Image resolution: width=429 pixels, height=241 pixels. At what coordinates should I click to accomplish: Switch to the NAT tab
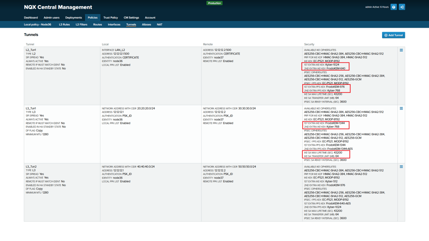159,25
